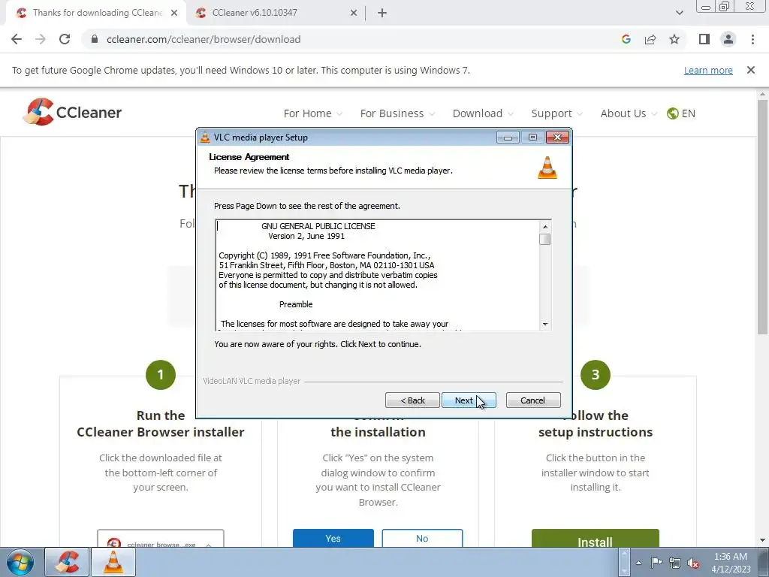Show hidden system tray icons

(x=638, y=563)
